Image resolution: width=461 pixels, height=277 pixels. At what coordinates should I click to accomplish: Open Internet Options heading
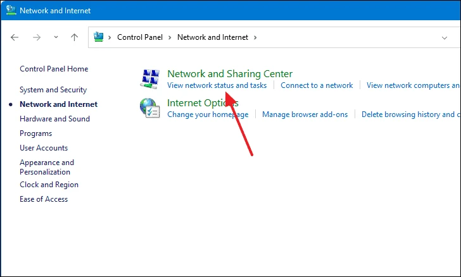[x=203, y=103]
